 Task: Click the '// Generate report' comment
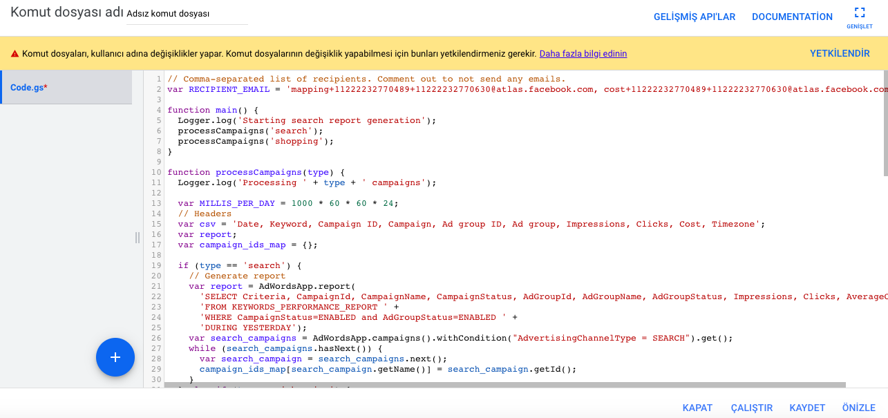point(237,276)
